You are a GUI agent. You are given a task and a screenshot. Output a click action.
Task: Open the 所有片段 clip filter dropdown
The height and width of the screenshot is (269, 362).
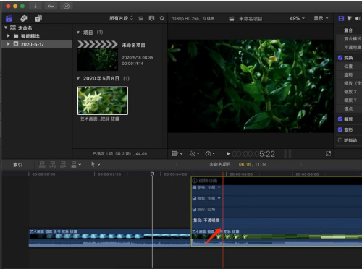121,18
